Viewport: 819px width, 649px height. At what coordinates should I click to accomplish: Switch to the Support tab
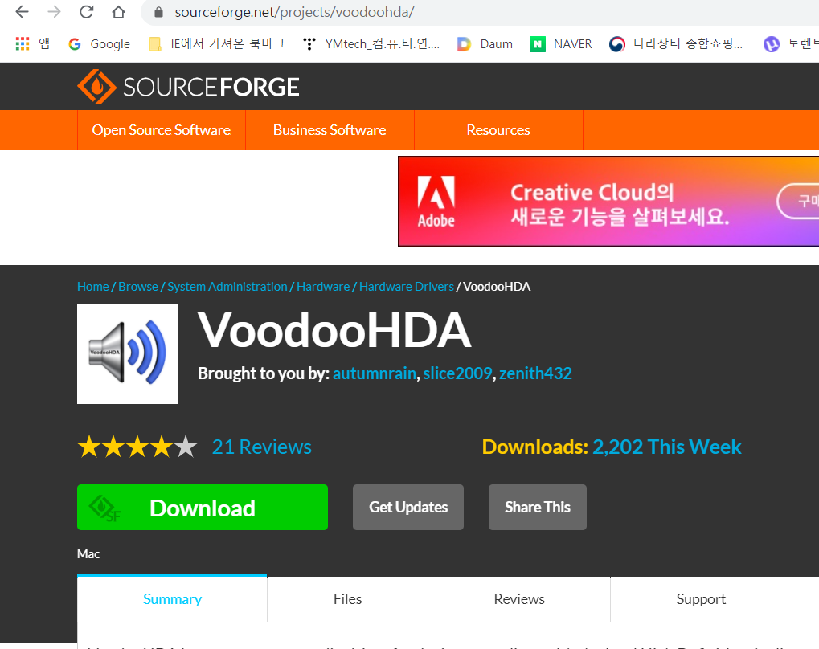pyautogui.click(x=701, y=599)
